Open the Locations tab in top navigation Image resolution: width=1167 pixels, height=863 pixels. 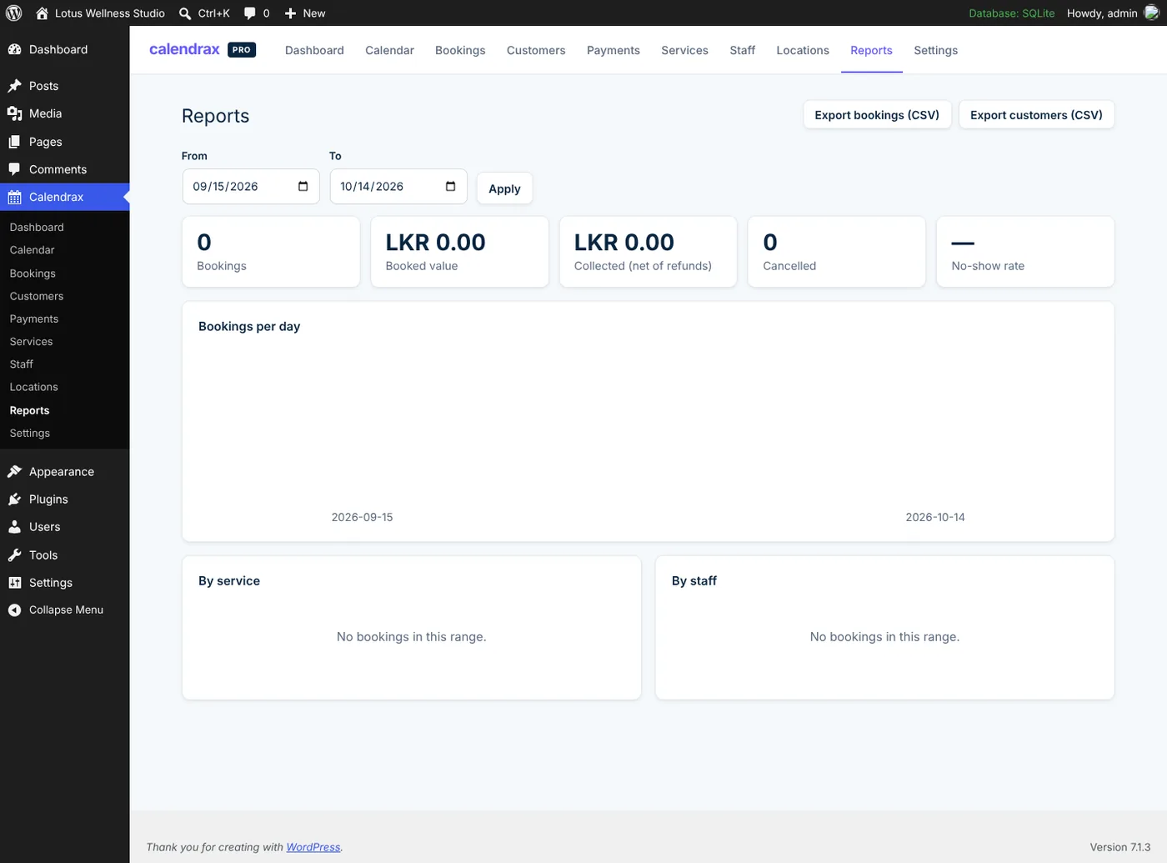coord(803,50)
